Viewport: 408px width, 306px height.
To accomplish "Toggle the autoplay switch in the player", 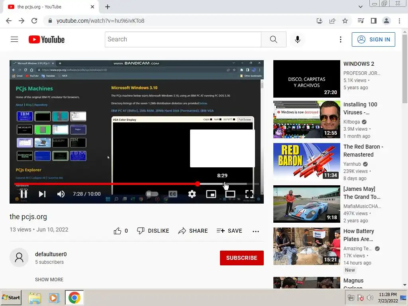I will coord(152,194).
